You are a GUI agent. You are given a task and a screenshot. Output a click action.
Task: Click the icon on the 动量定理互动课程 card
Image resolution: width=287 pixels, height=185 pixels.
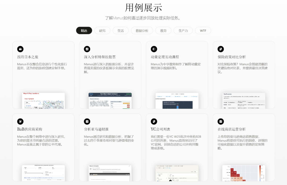[154, 49]
